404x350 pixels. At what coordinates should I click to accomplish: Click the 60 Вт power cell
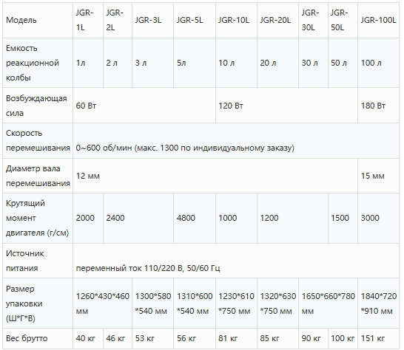coord(144,106)
